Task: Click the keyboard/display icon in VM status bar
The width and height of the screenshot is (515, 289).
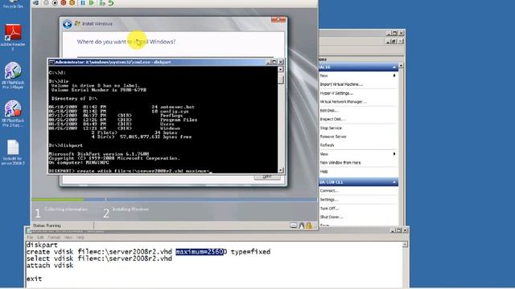Action: click(x=293, y=226)
